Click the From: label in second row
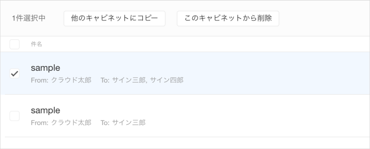Viewport: 370px width, 149px height. pyautogui.click(x=40, y=123)
